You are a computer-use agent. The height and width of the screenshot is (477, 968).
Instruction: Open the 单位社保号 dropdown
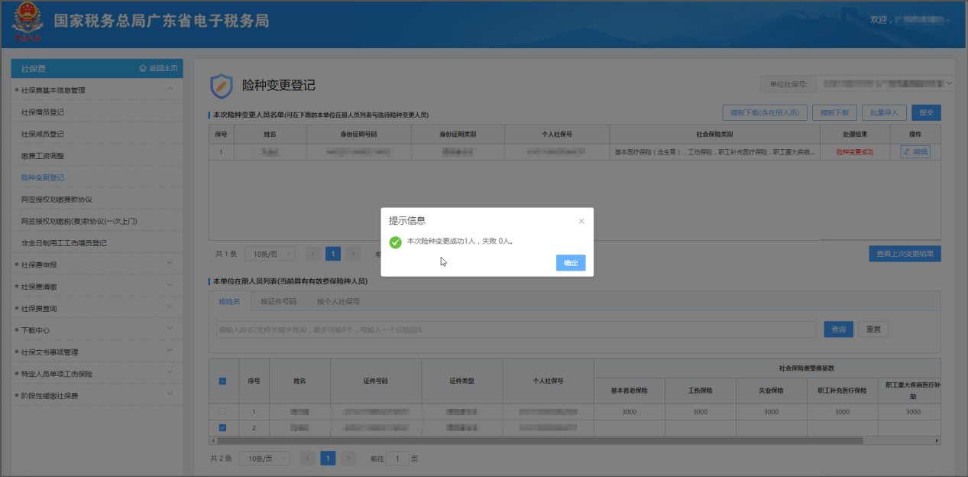(949, 83)
